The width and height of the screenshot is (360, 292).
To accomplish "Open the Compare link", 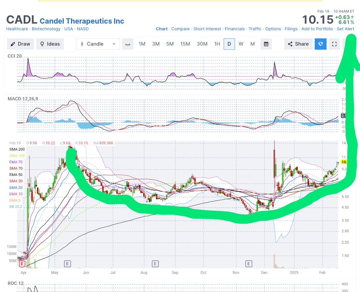I will pyautogui.click(x=180, y=29).
